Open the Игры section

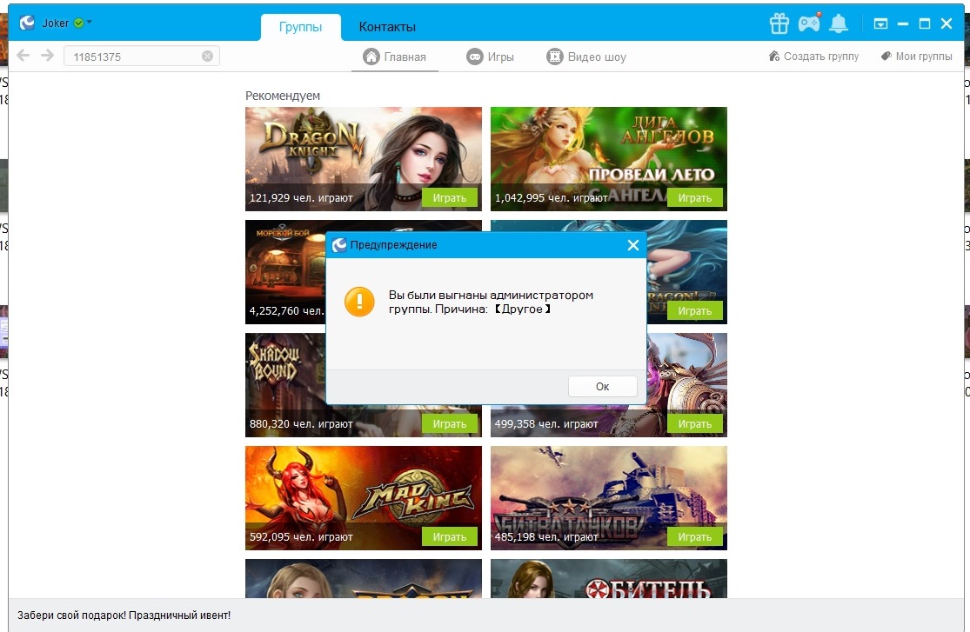point(491,57)
